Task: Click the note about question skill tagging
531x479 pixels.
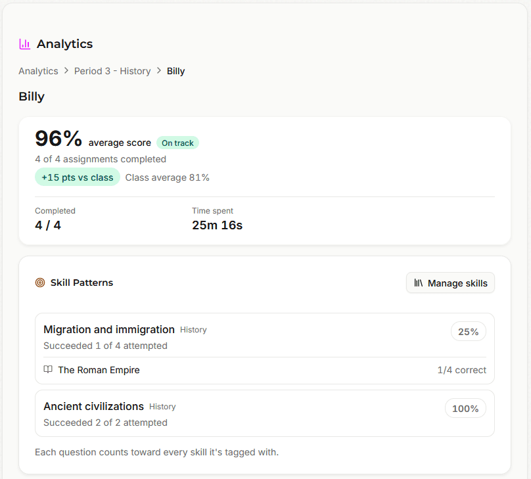Action: tap(157, 452)
